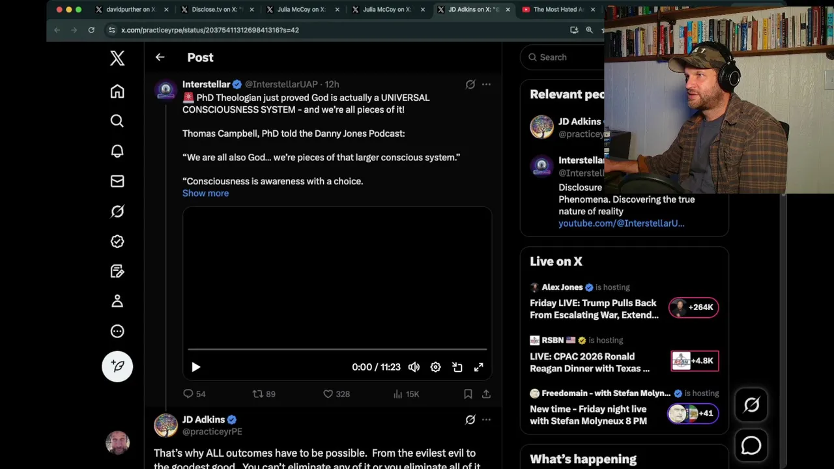The width and height of the screenshot is (834, 469).
Task: Click zoom magnifier in address bar
Action: coord(589,30)
